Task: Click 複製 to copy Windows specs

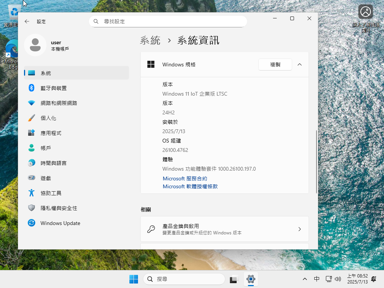Action: click(x=275, y=64)
